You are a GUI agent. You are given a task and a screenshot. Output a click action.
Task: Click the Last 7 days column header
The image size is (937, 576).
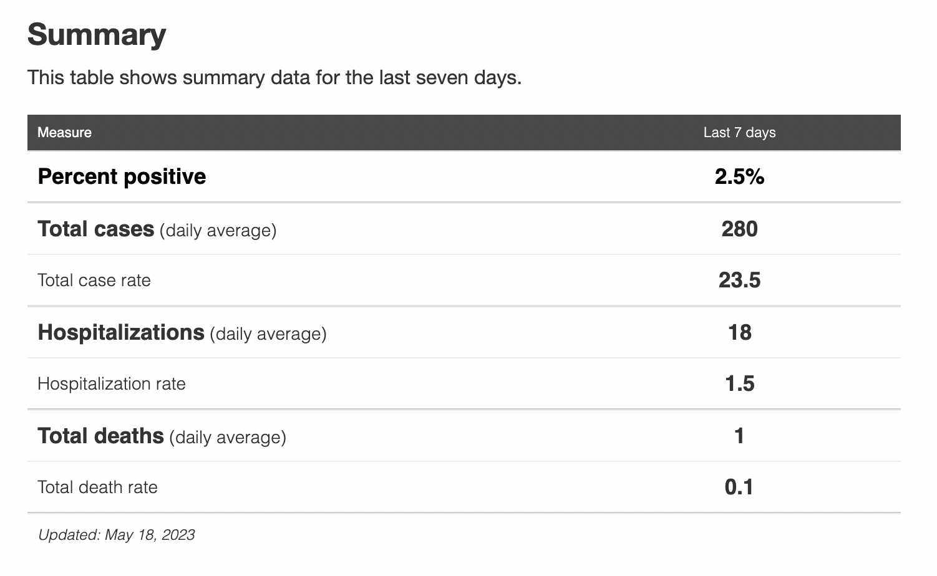pos(739,132)
